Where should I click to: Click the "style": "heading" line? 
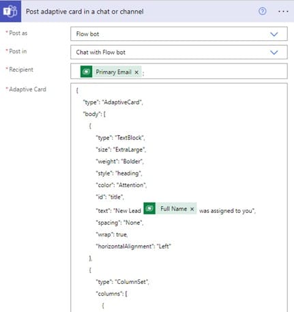click(119, 173)
